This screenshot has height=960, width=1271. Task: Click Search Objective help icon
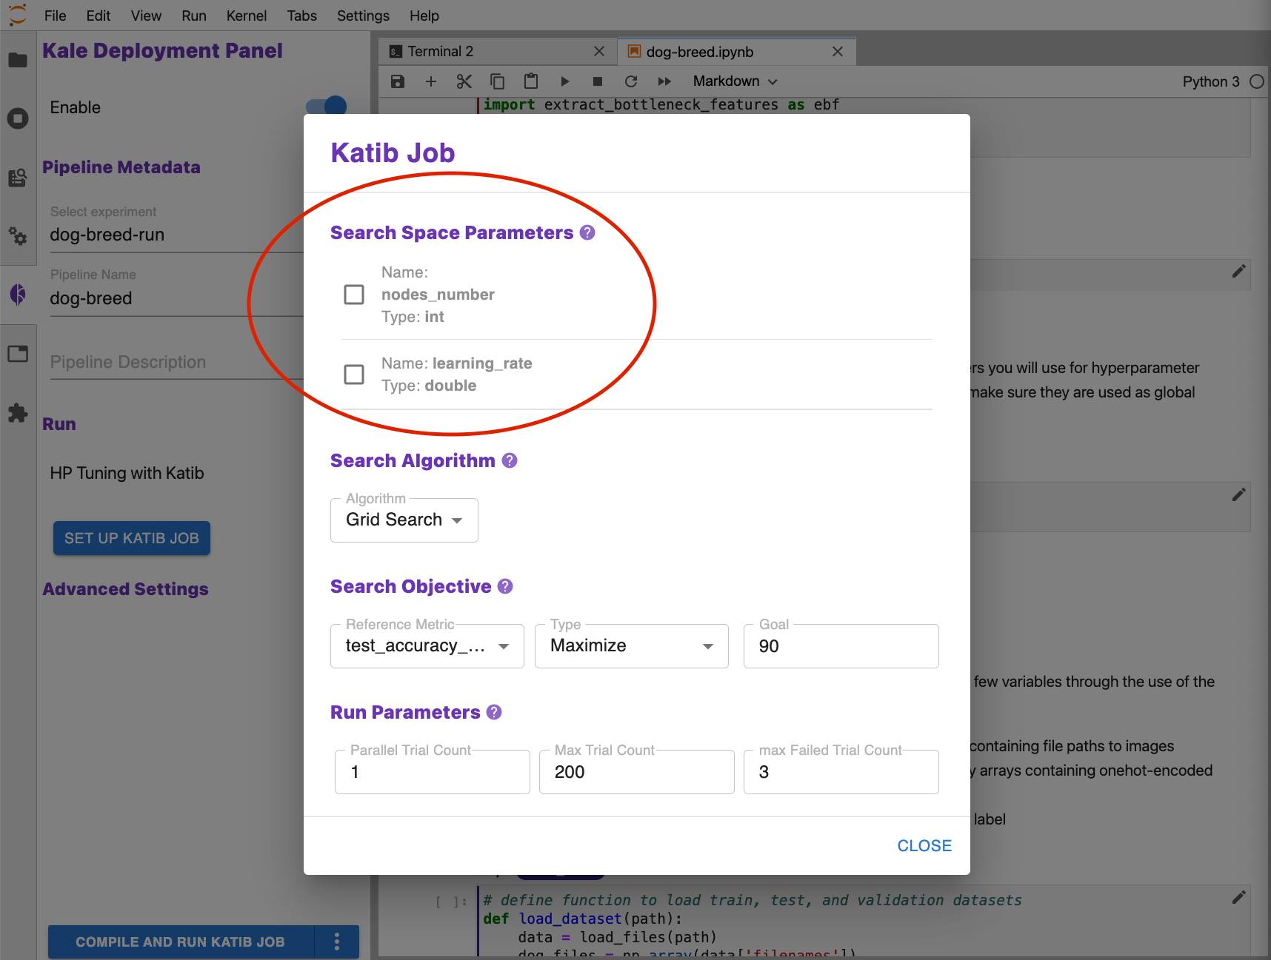pyautogui.click(x=505, y=586)
